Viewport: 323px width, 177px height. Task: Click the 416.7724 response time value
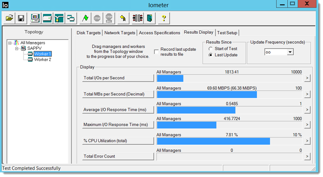232,119
